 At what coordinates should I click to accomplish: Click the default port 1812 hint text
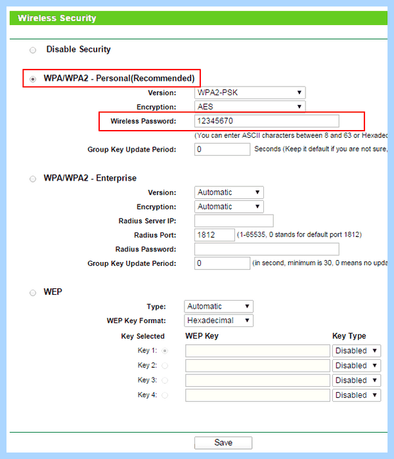click(299, 235)
